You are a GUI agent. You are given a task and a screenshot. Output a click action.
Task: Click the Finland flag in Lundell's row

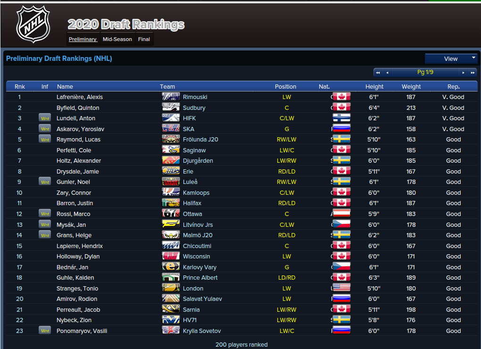tap(341, 118)
